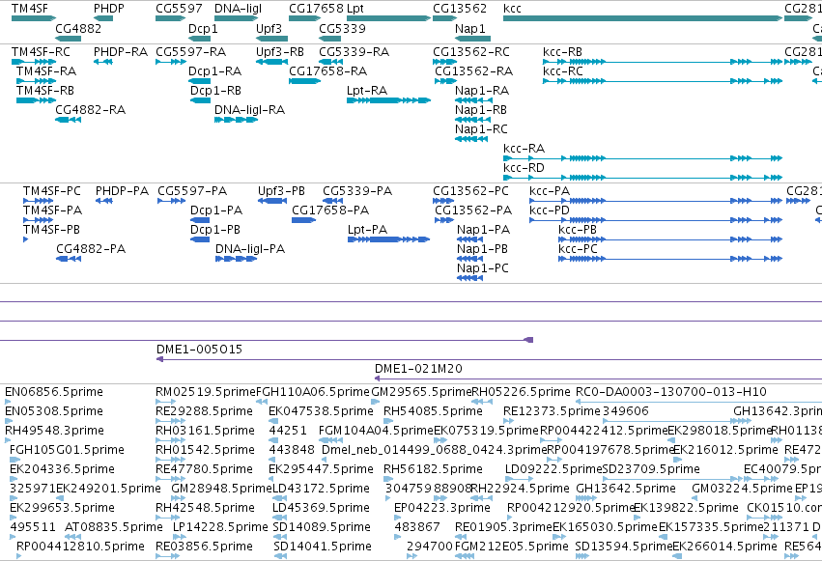
Task: Select the CG4882-RA transcript label
Action: [90, 110]
